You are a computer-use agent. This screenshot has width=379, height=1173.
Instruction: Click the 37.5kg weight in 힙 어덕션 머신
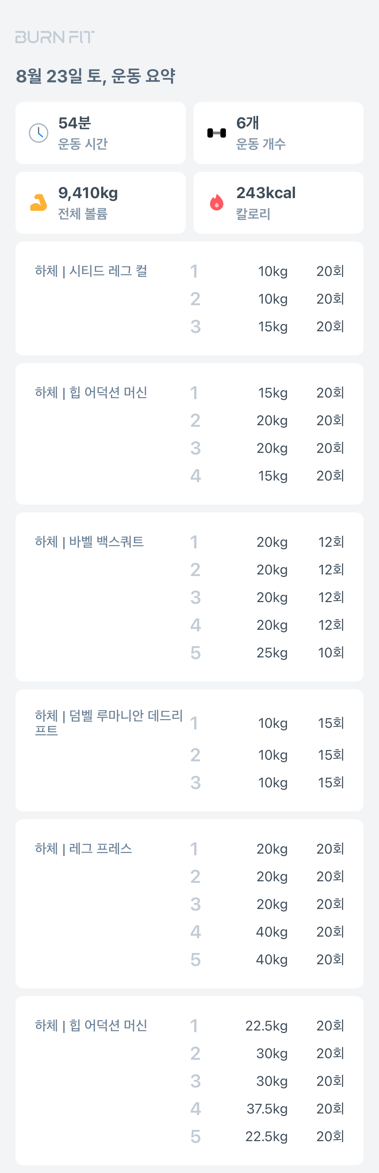267,1108
